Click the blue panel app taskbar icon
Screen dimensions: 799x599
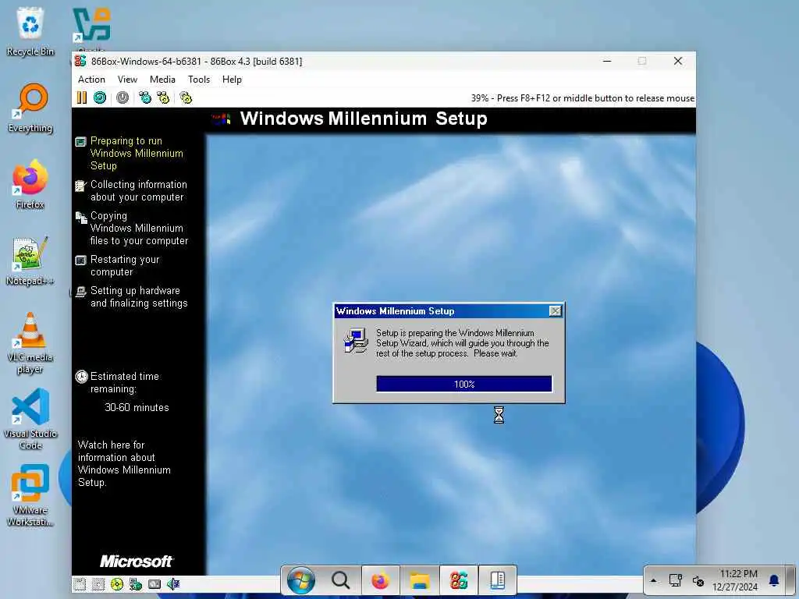(497, 580)
